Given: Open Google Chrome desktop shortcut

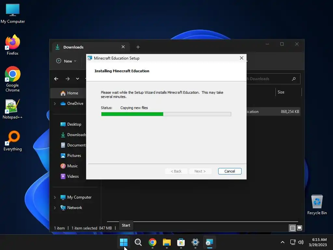Looking at the screenshot, I should click(x=13, y=79).
